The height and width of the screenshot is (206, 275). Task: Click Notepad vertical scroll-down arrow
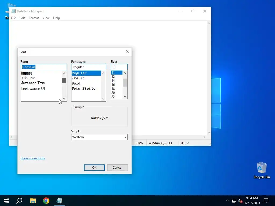click(209, 133)
